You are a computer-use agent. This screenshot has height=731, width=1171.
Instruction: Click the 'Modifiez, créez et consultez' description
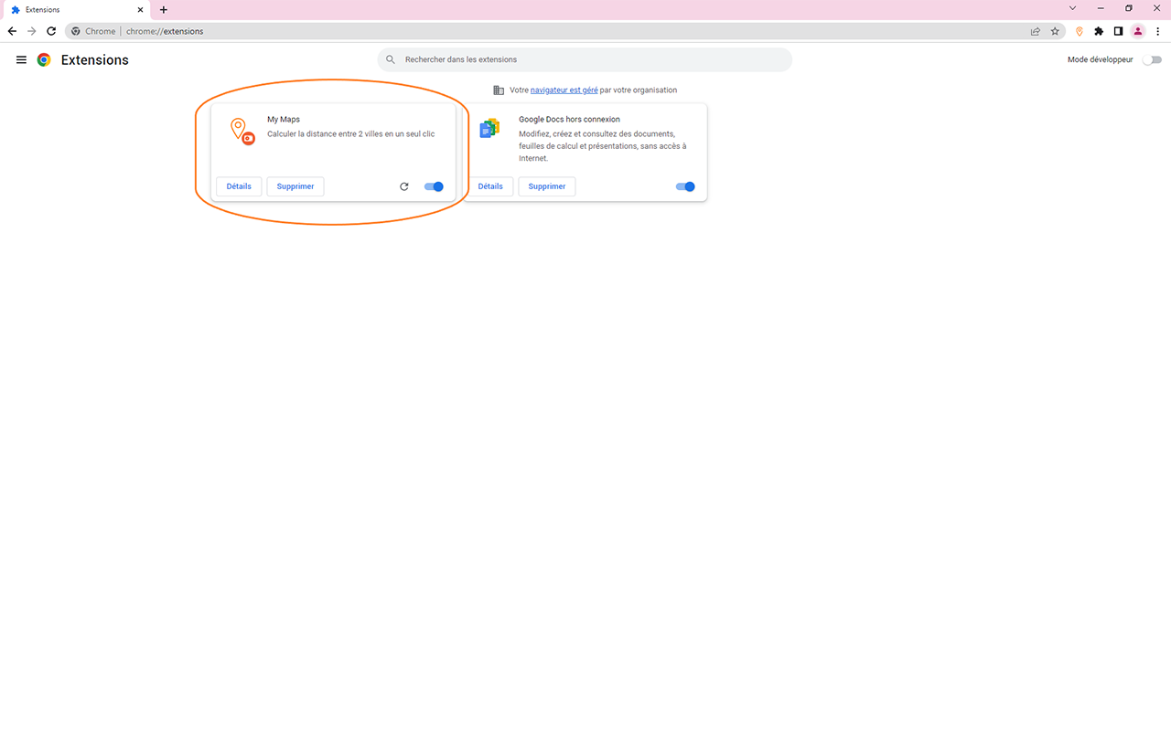coord(602,146)
